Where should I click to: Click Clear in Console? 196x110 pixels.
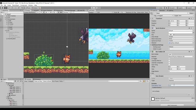tap(26, 81)
